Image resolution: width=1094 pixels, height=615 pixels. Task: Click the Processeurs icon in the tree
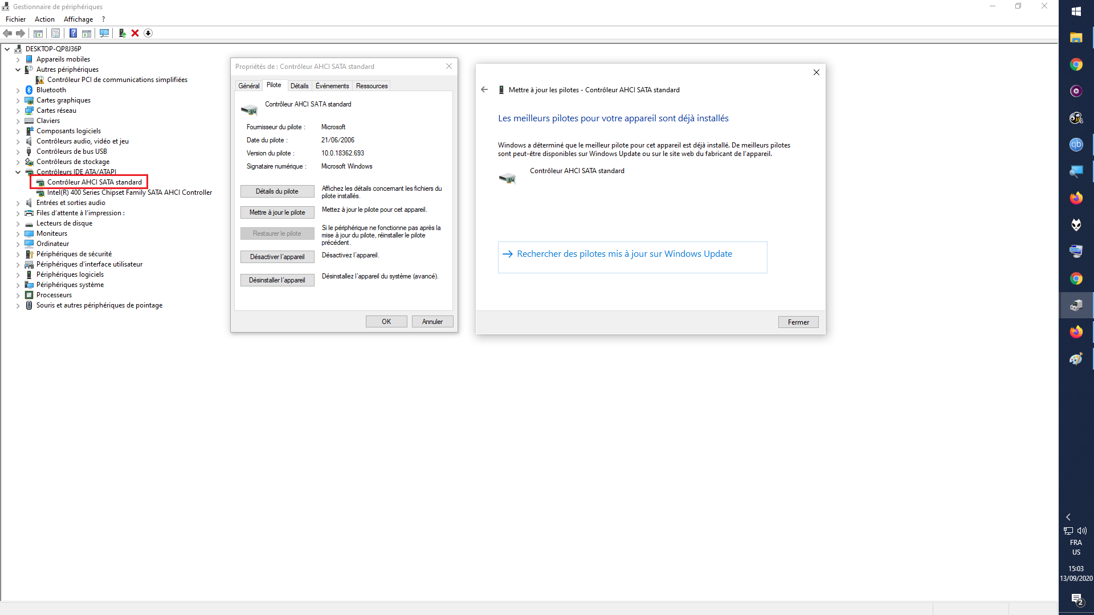[29, 295]
